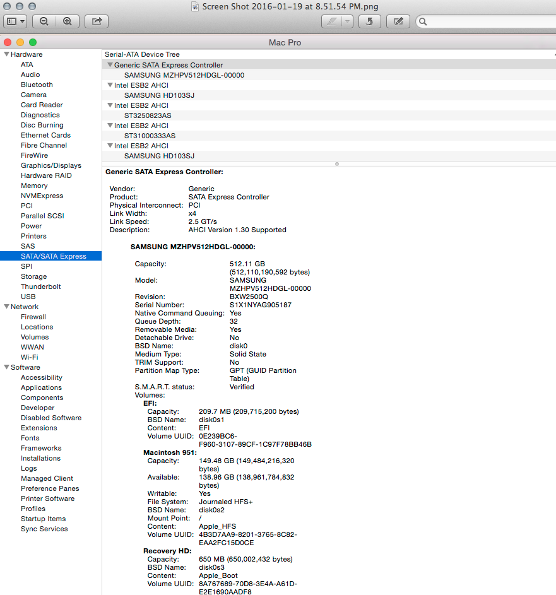Click the Rotate icon in Preview toolbar
556x595 pixels.
(369, 21)
